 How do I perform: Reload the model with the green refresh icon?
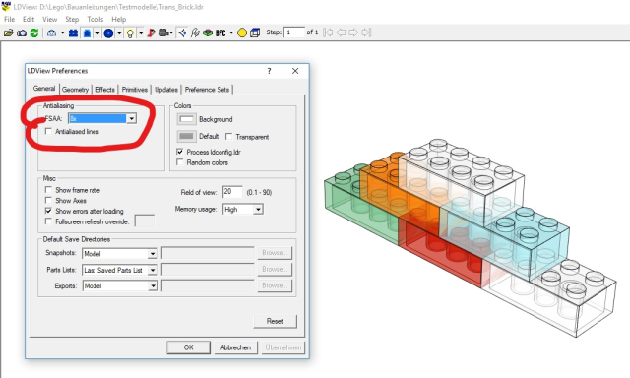click(x=34, y=32)
